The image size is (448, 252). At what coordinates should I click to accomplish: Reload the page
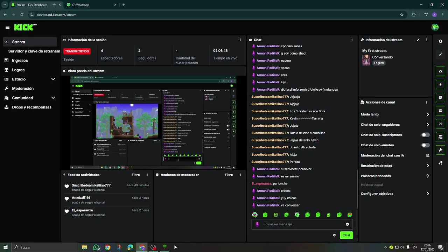click(22, 15)
